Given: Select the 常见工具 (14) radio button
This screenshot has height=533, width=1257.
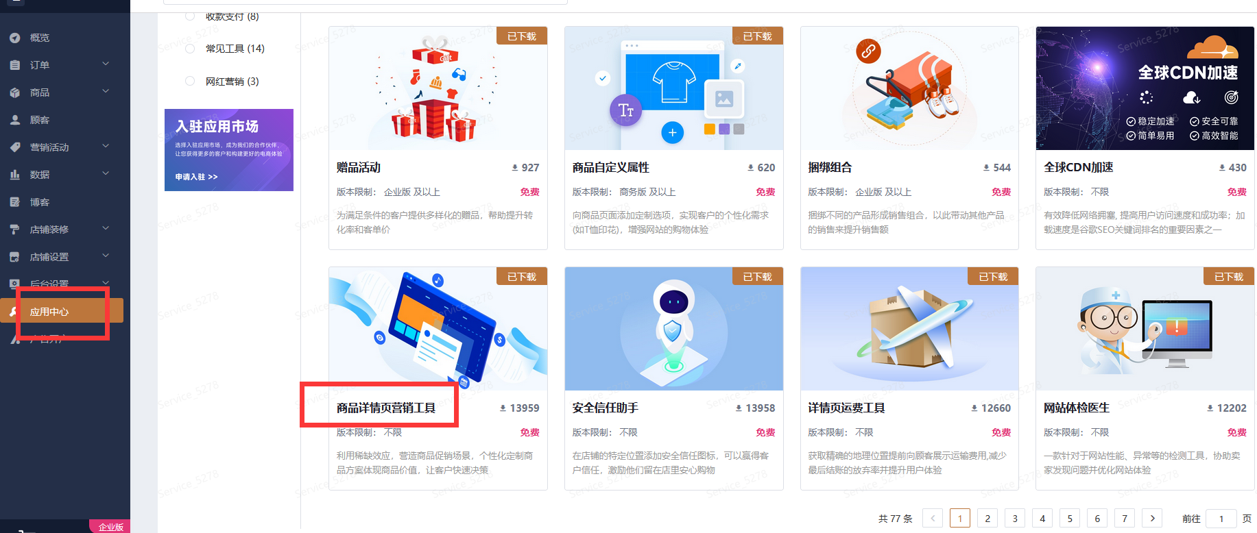Looking at the screenshot, I should coord(190,49).
